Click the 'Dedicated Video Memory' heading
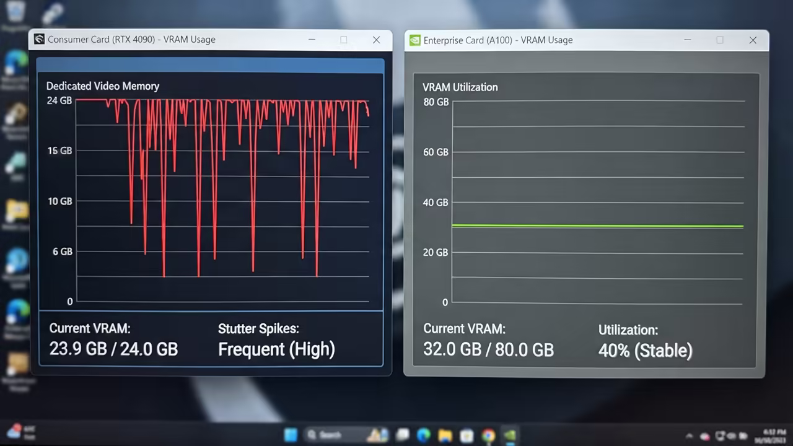Viewport: 793px width, 446px height. click(103, 86)
